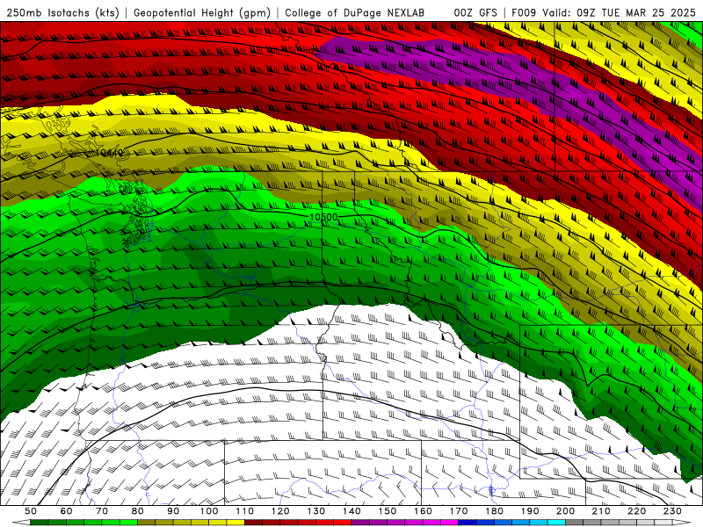Image resolution: width=703 pixels, height=527 pixels.
Task: Click the 170 value on the color scale
Action: 458,511
